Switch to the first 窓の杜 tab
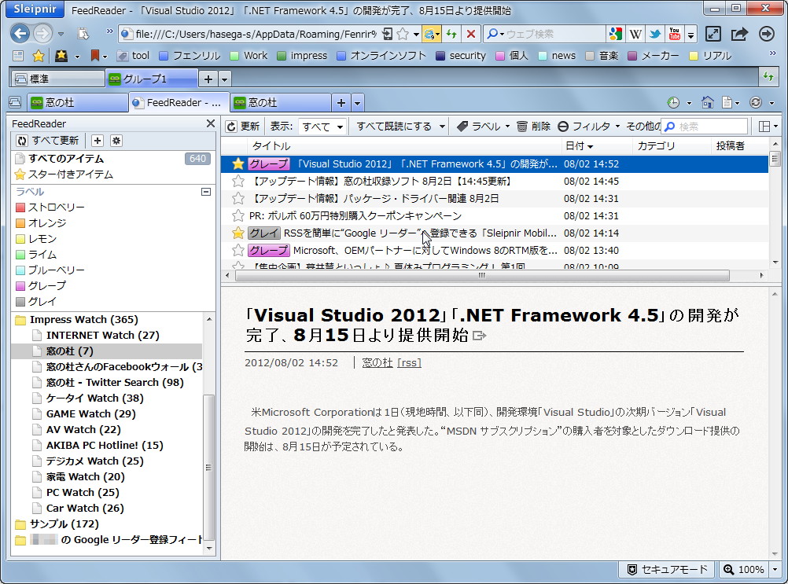Image resolution: width=788 pixels, height=584 pixels. tap(77, 102)
